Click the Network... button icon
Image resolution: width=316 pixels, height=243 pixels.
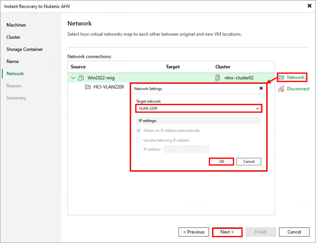click(x=281, y=78)
